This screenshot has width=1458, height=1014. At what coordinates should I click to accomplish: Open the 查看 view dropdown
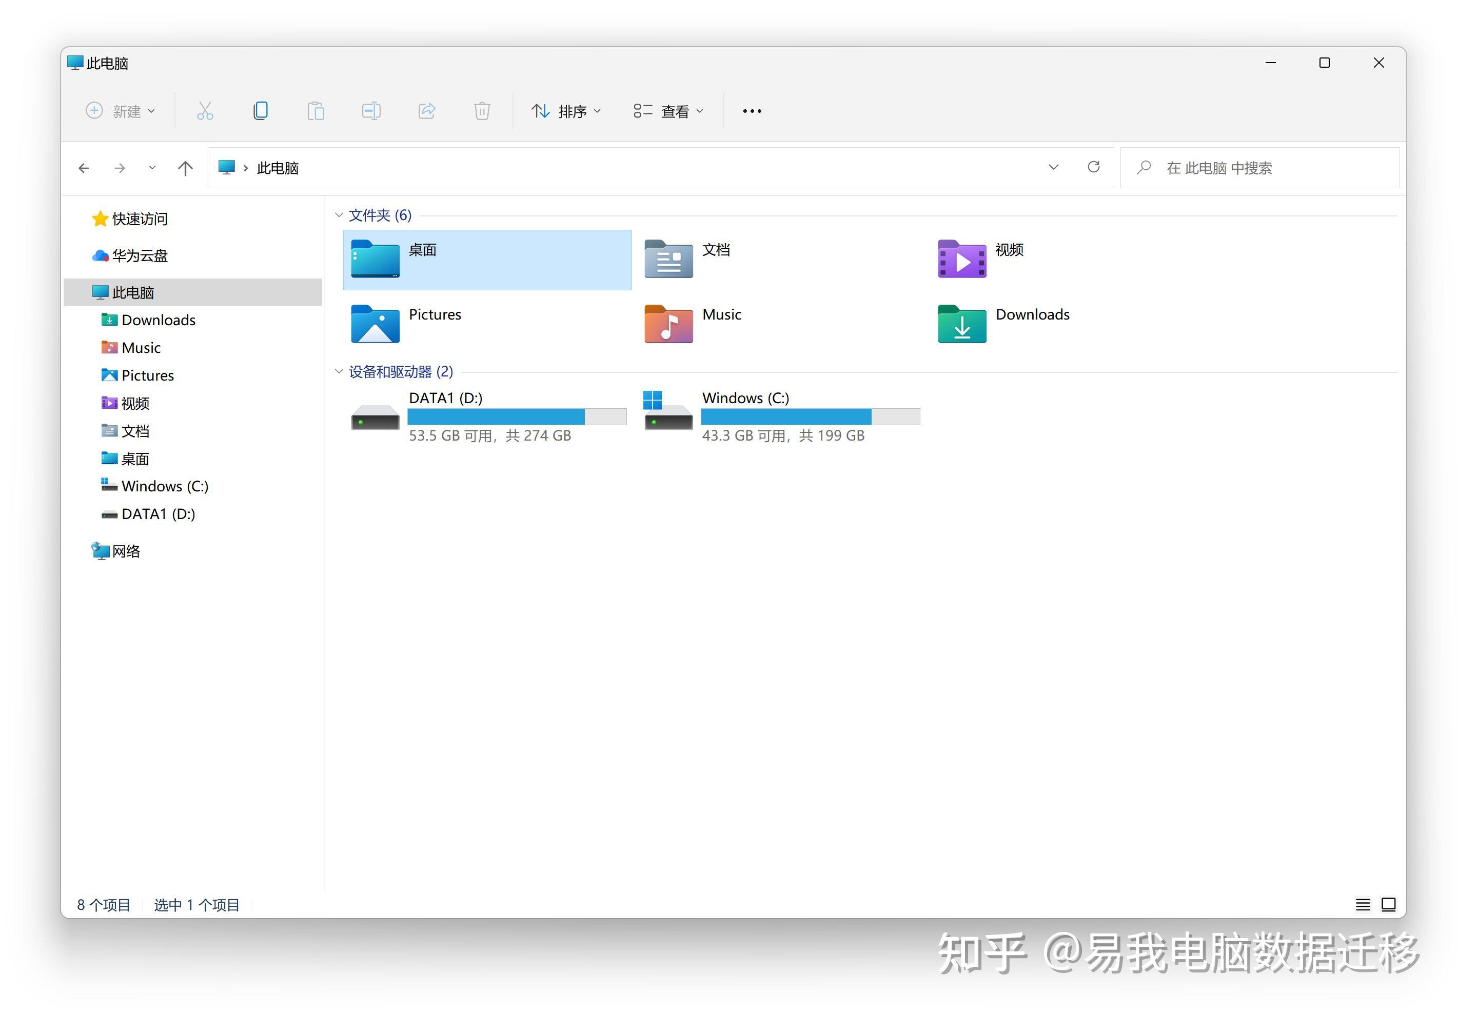668,111
